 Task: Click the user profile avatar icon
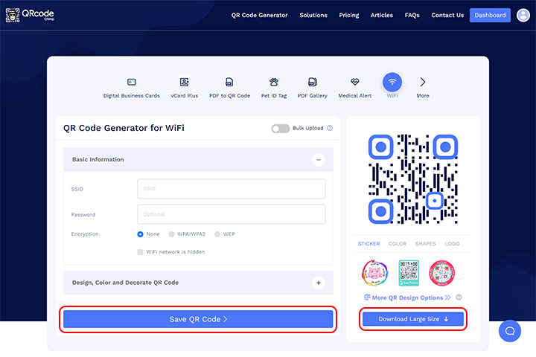523,15
